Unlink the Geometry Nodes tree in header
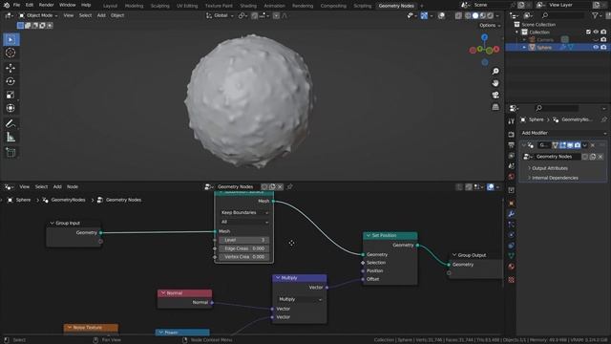Screen dimensions: 611x344 280,187
